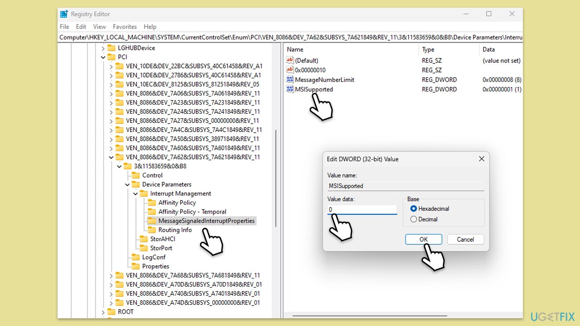Open the View menu
580x326 pixels.
(99, 27)
